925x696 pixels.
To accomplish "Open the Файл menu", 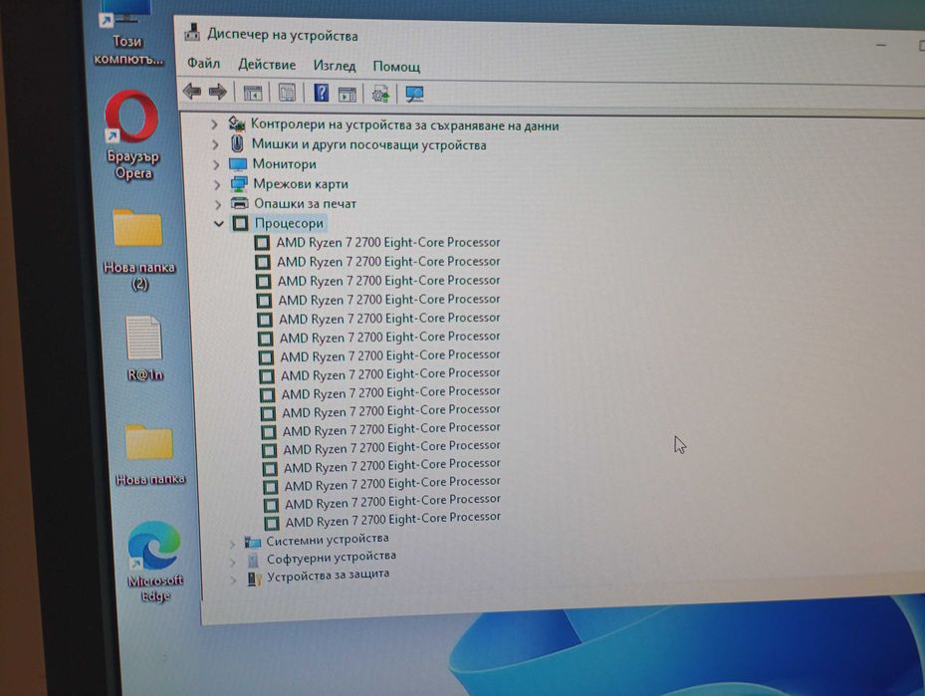I will pos(203,63).
